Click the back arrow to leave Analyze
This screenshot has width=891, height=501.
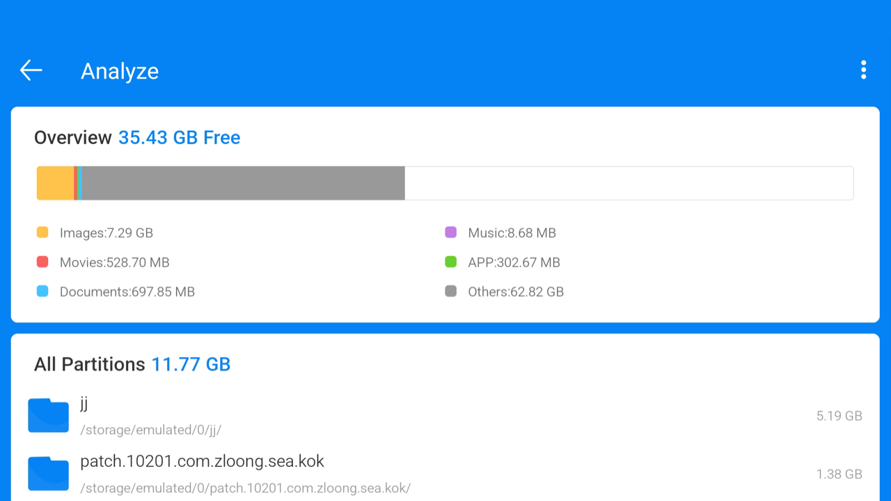tap(30, 70)
